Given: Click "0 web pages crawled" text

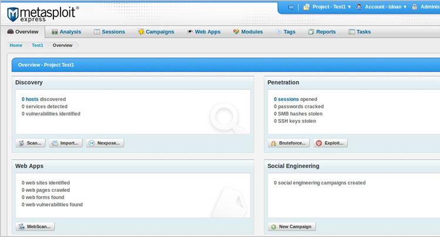Looking at the screenshot, I should click(x=46, y=190).
